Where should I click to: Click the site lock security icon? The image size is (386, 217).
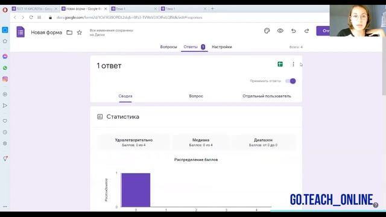(x=50, y=17)
